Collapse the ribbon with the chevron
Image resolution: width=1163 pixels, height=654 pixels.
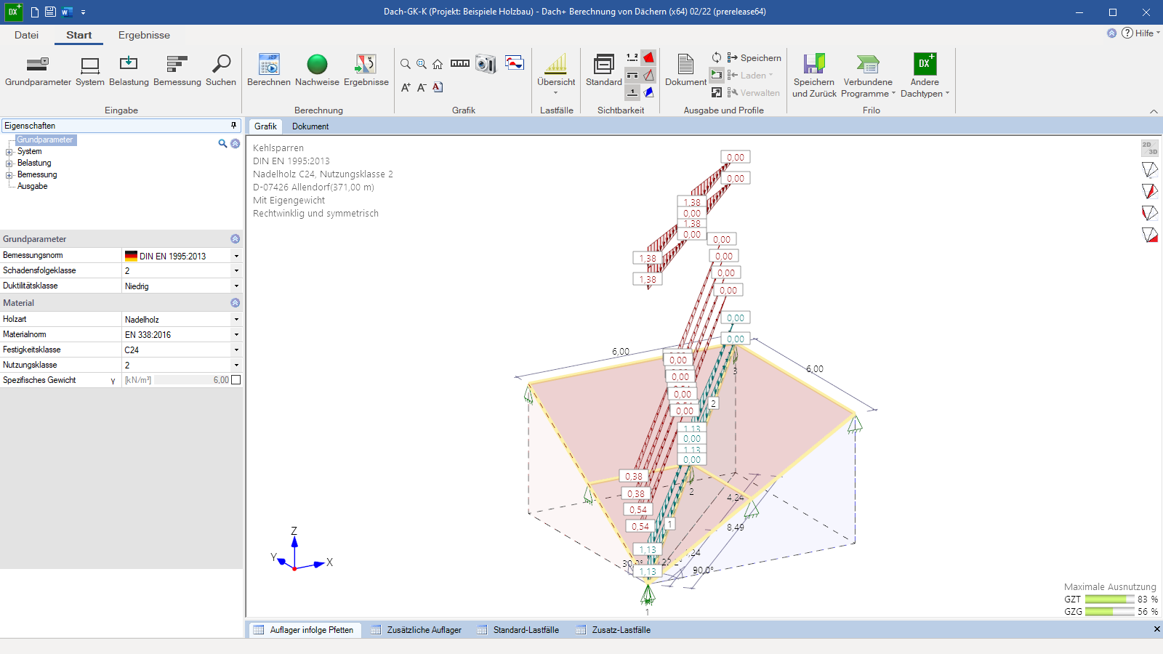1154,111
